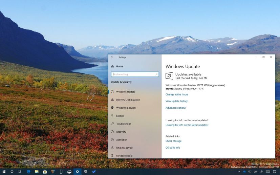Minimize the Settings window
This screenshot has width=280, height=175.
[256, 57]
